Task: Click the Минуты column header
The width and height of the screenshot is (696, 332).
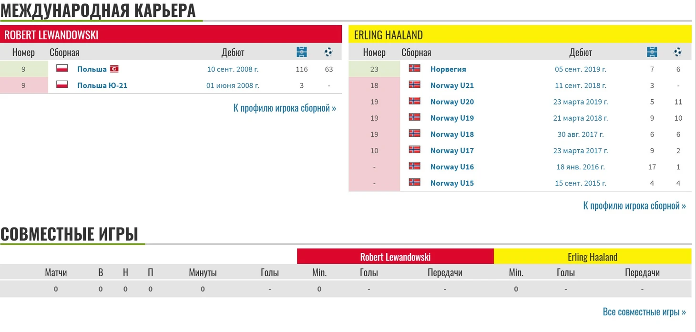Action: click(203, 272)
